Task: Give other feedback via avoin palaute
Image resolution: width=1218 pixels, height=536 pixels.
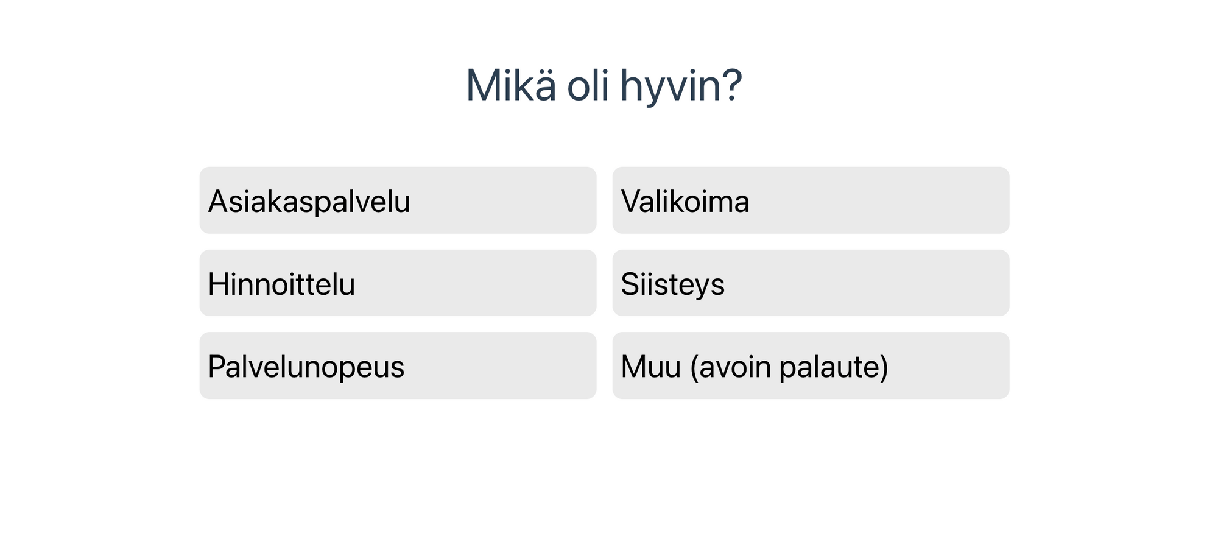Action: (x=811, y=365)
